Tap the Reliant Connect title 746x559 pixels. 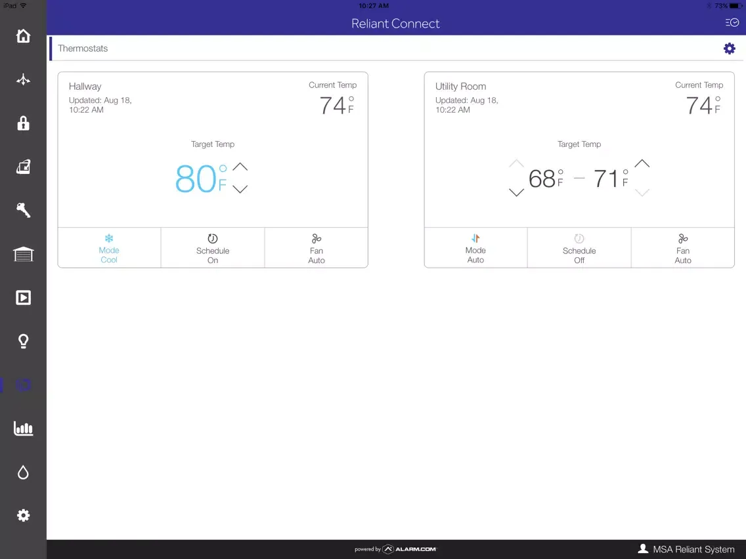(x=395, y=24)
